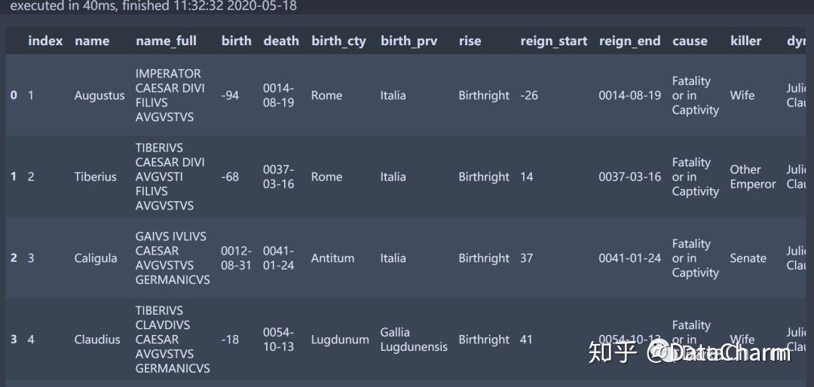Image resolution: width=814 pixels, height=387 pixels.
Task: Click the Antitum birth city cell
Action: [x=332, y=258]
